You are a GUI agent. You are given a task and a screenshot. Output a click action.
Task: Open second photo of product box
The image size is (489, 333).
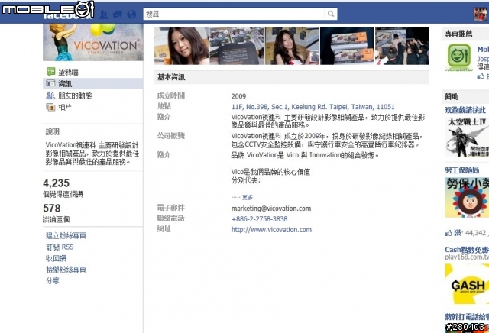click(x=237, y=46)
